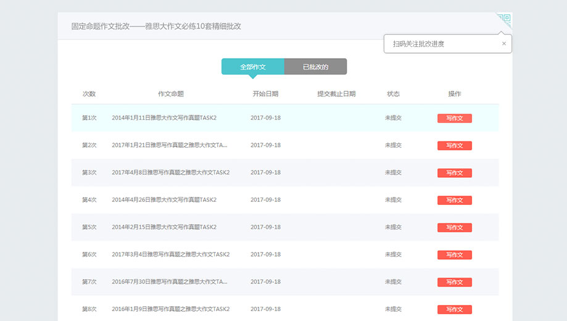The width and height of the screenshot is (567, 321).
Task: Open essay topic starting with 2017年4月8日
Action: tap(170, 172)
